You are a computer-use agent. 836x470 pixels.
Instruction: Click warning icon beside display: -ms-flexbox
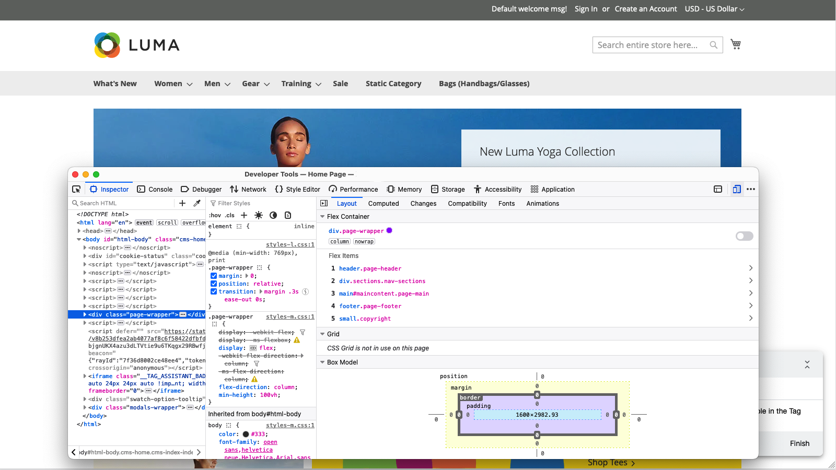pos(297,340)
